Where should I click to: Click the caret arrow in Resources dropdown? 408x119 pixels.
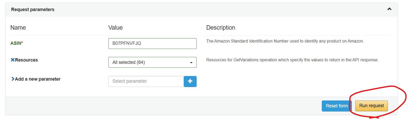(191, 63)
